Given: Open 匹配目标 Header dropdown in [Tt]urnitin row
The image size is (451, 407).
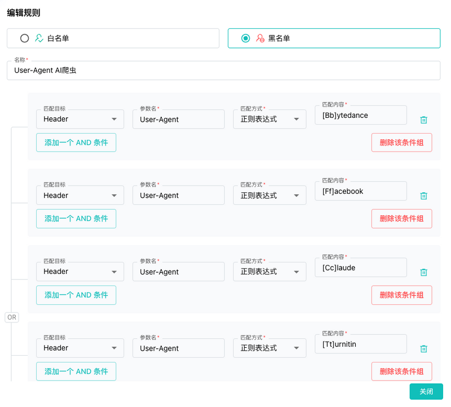Looking at the screenshot, I should (80, 348).
